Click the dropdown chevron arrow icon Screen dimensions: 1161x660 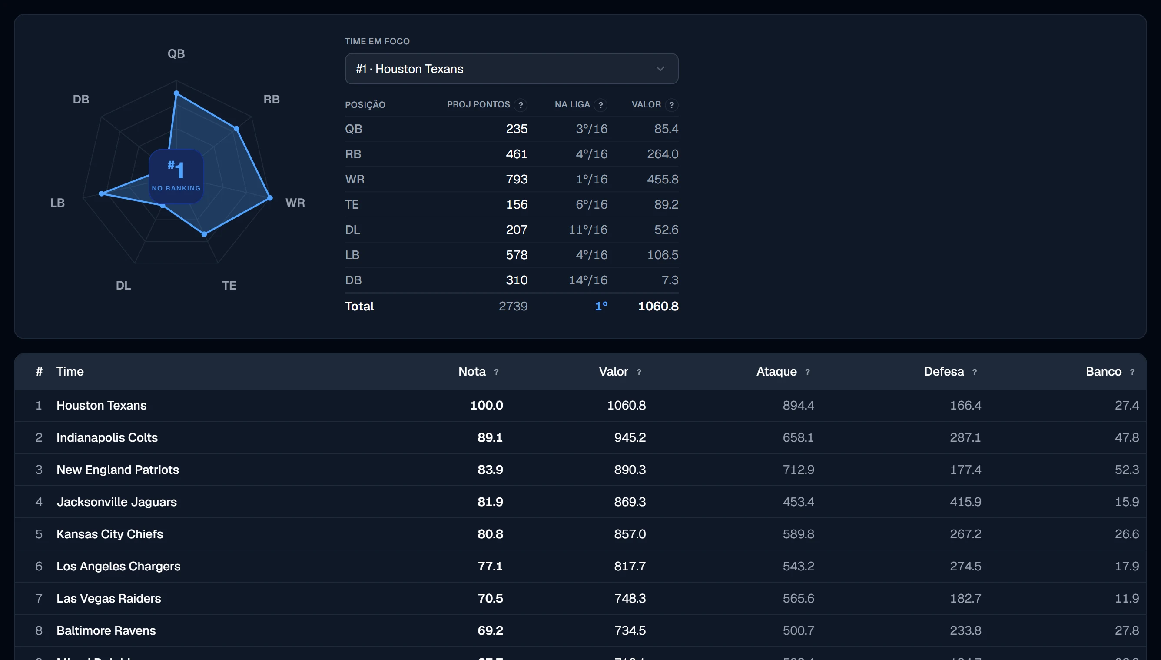coord(660,69)
